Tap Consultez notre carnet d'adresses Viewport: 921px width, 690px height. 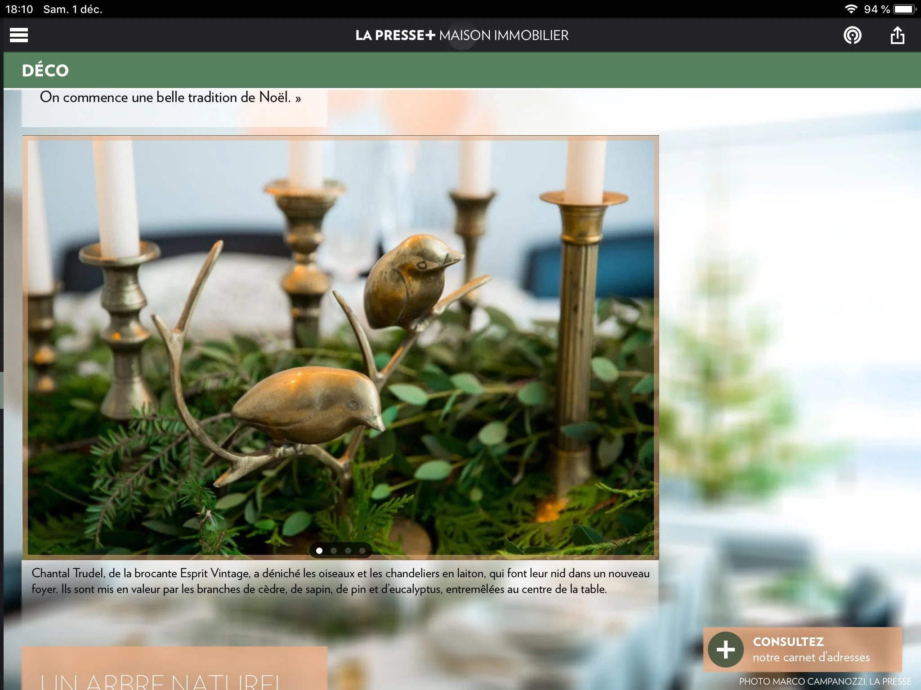[x=803, y=650]
